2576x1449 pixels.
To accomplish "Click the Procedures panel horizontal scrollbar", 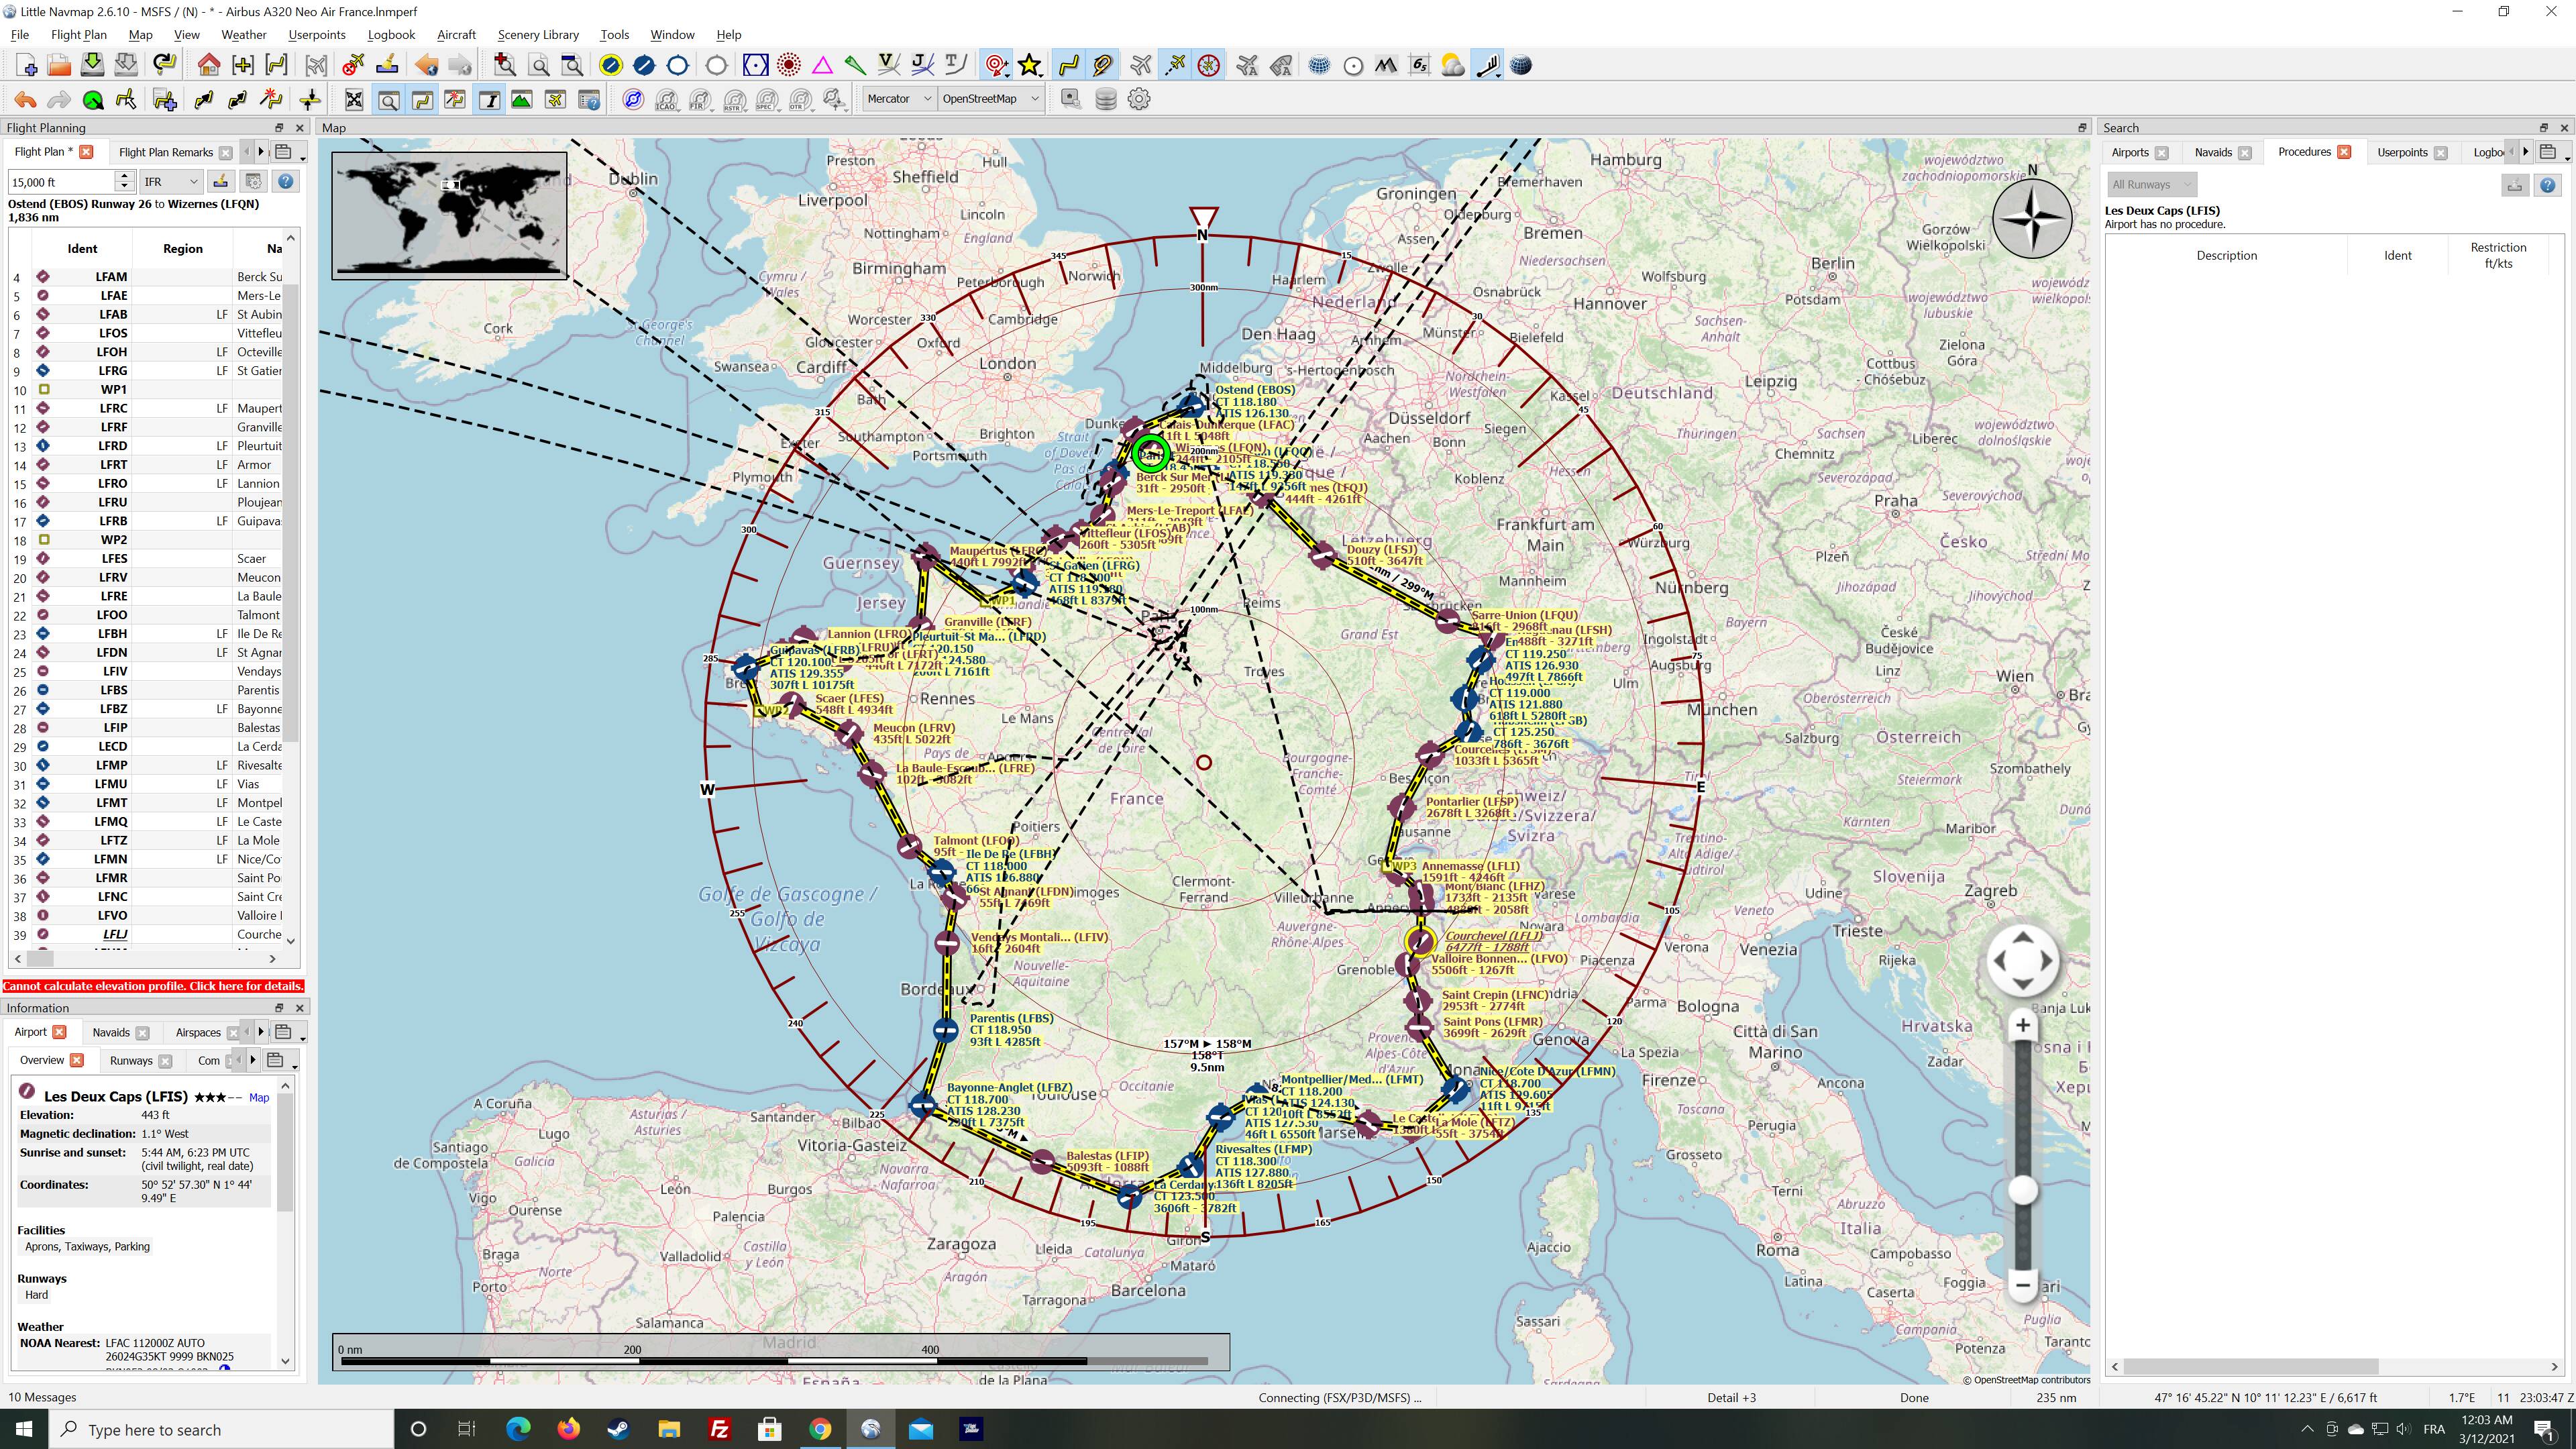I will click(x=2251, y=1366).
